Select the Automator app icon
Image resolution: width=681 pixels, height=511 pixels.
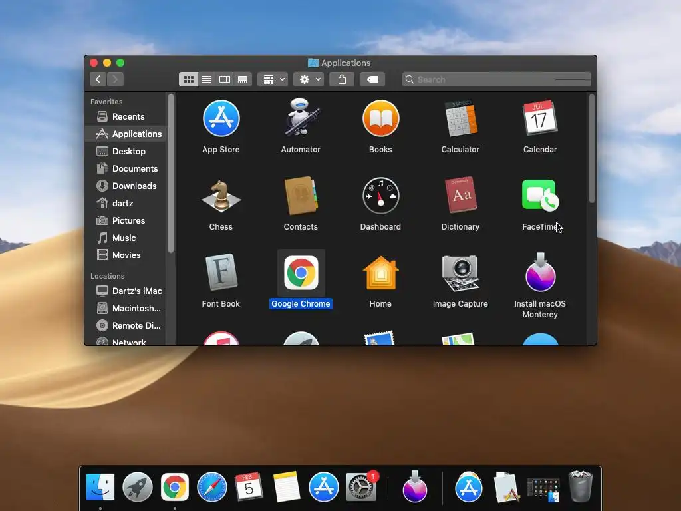[301, 117]
